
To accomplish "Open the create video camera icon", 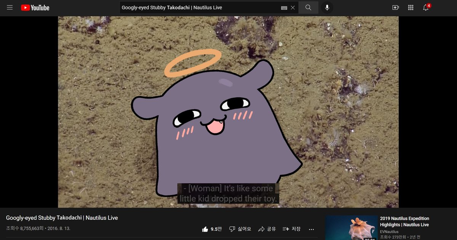I will (395, 8).
